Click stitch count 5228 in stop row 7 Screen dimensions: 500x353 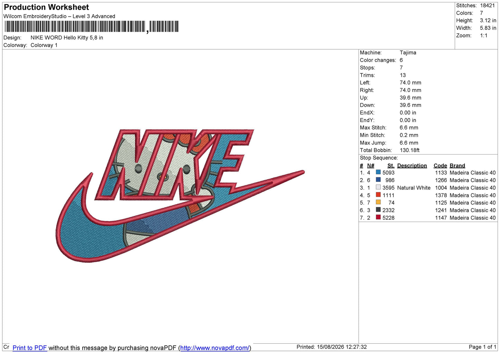[388, 218]
